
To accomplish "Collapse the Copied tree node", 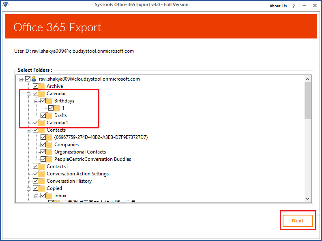I will [28, 189].
